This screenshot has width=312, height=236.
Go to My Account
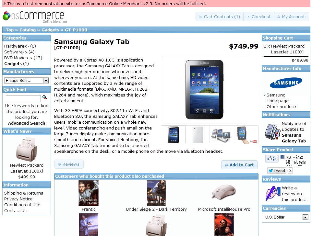pyautogui.click(x=291, y=17)
